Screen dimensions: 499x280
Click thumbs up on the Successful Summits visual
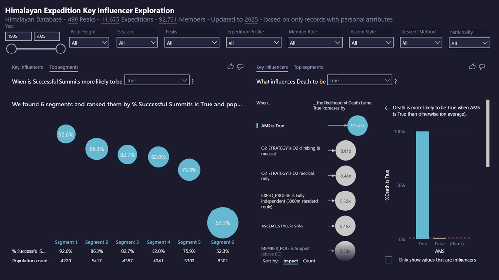click(x=230, y=66)
